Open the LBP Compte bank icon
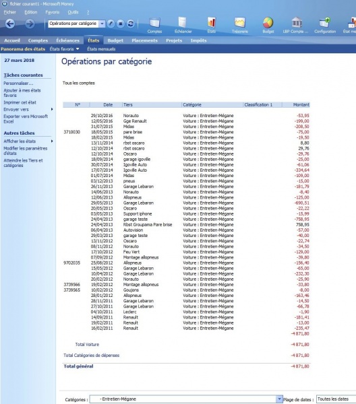356x404 pixels. coord(296,26)
